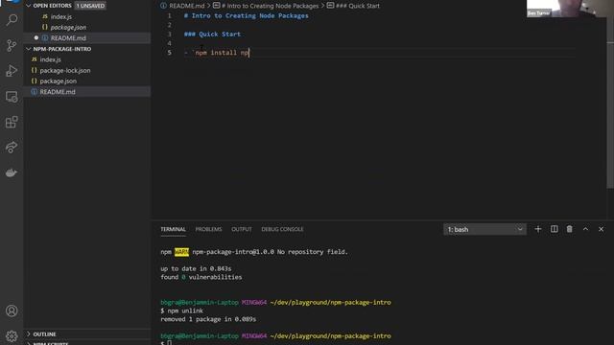This screenshot has height=345, width=614.
Task: Click breadcrumb '# Intro to Creating Node Packages'
Action: click(x=271, y=6)
